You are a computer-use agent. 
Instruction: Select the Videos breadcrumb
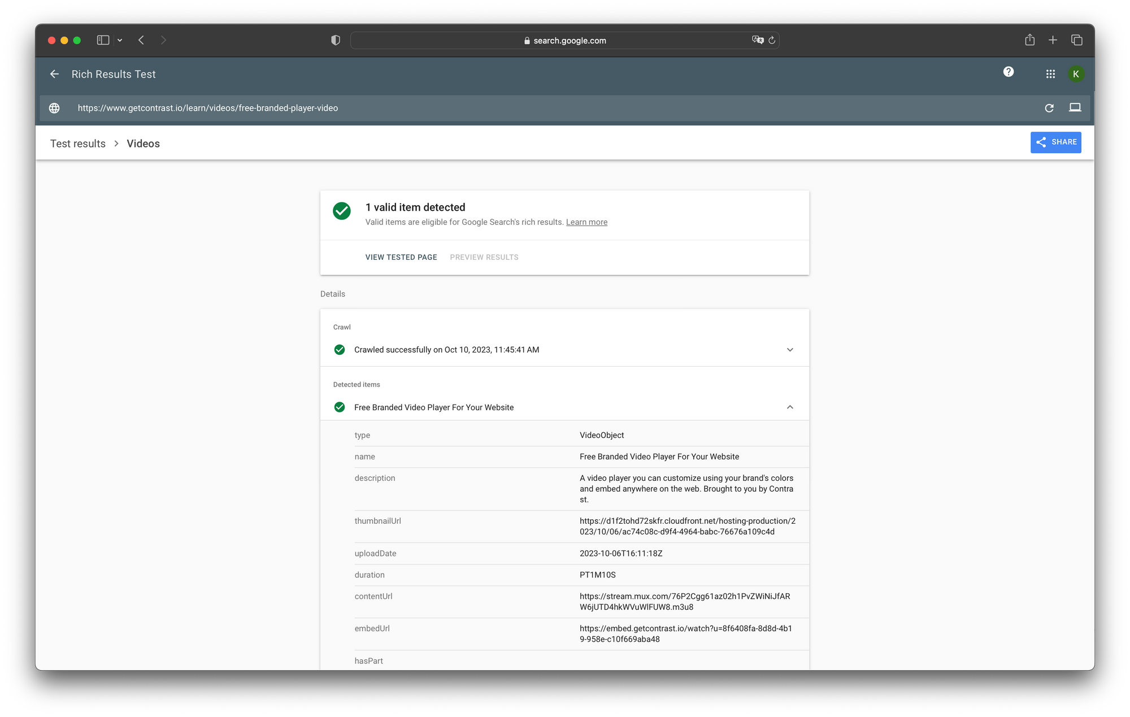click(x=143, y=144)
